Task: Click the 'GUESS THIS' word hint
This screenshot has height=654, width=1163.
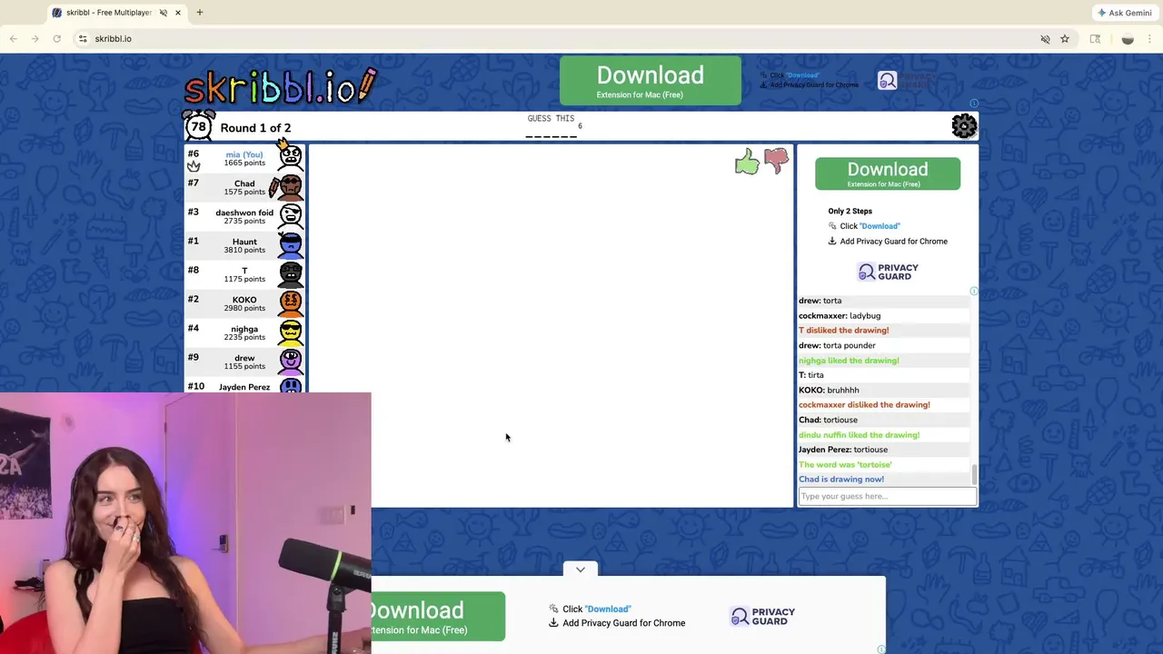Action: click(552, 119)
